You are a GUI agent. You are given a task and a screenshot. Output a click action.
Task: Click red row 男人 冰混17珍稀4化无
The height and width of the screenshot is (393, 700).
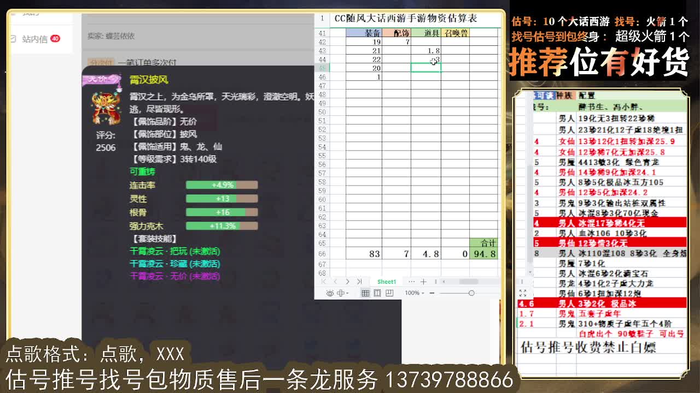coord(610,223)
